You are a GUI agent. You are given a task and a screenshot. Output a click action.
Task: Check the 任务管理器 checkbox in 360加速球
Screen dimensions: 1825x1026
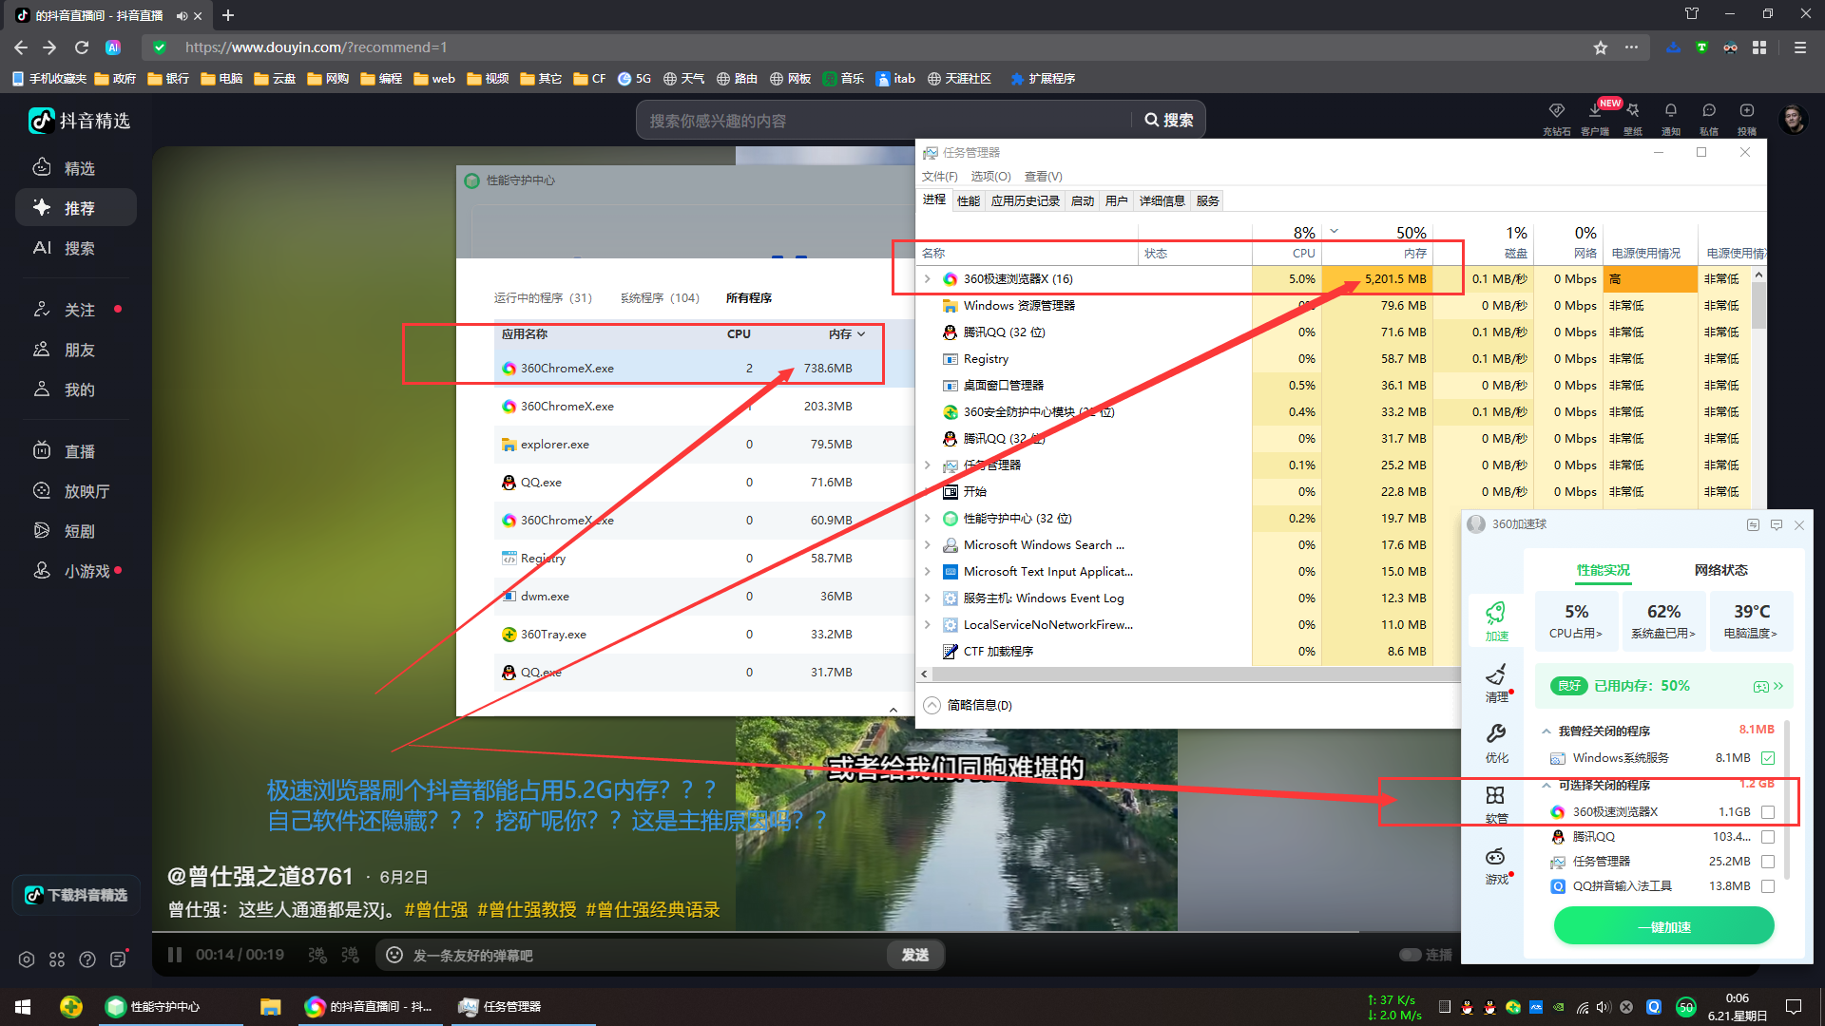1768,862
